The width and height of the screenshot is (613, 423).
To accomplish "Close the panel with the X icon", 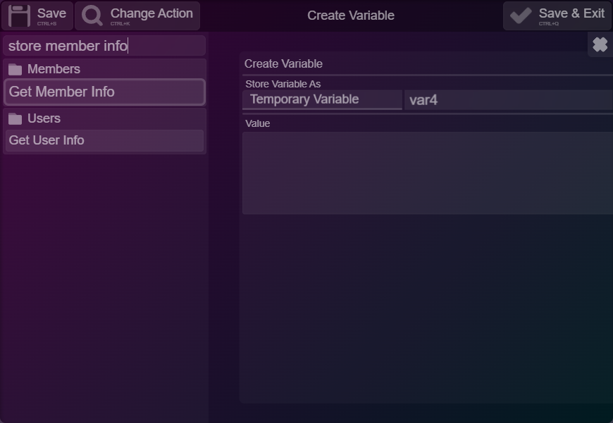I will point(600,44).
